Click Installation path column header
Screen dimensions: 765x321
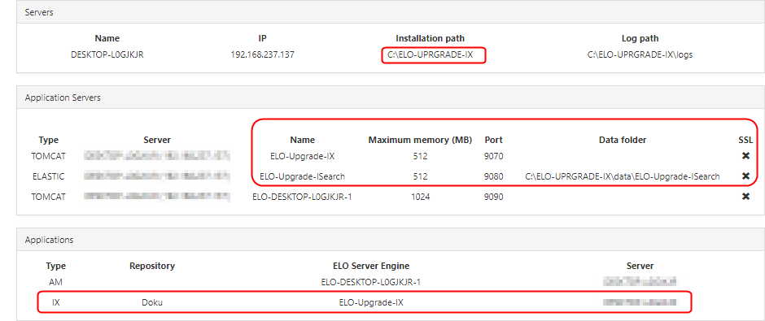[431, 38]
